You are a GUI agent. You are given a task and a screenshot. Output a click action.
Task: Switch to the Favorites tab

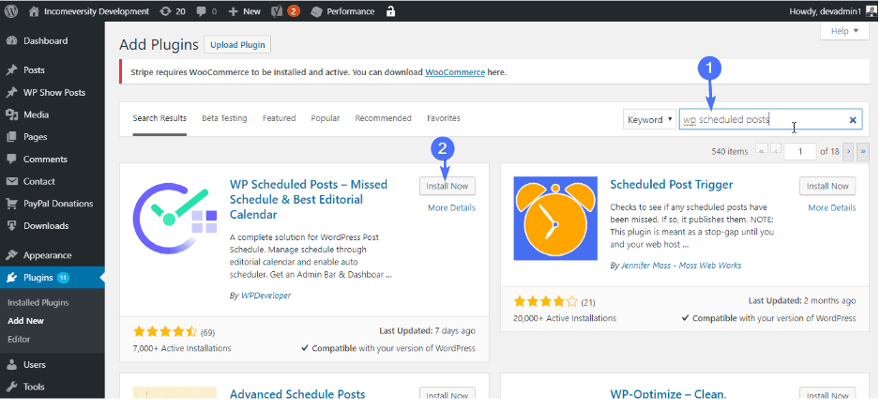tap(444, 118)
